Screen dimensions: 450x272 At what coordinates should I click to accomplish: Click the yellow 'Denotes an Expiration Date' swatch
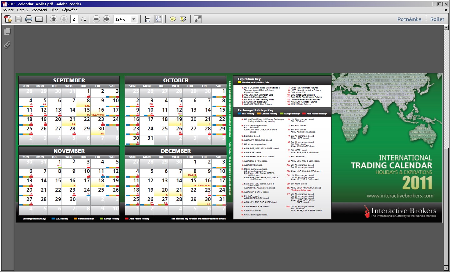[x=240, y=82]
